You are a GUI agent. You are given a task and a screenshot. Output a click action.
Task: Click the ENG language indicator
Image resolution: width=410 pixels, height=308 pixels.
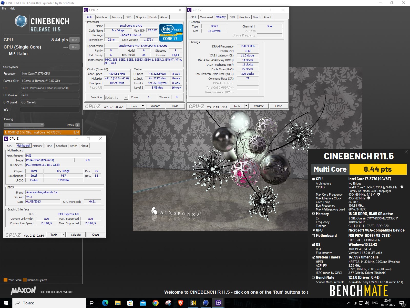(375, 303)
